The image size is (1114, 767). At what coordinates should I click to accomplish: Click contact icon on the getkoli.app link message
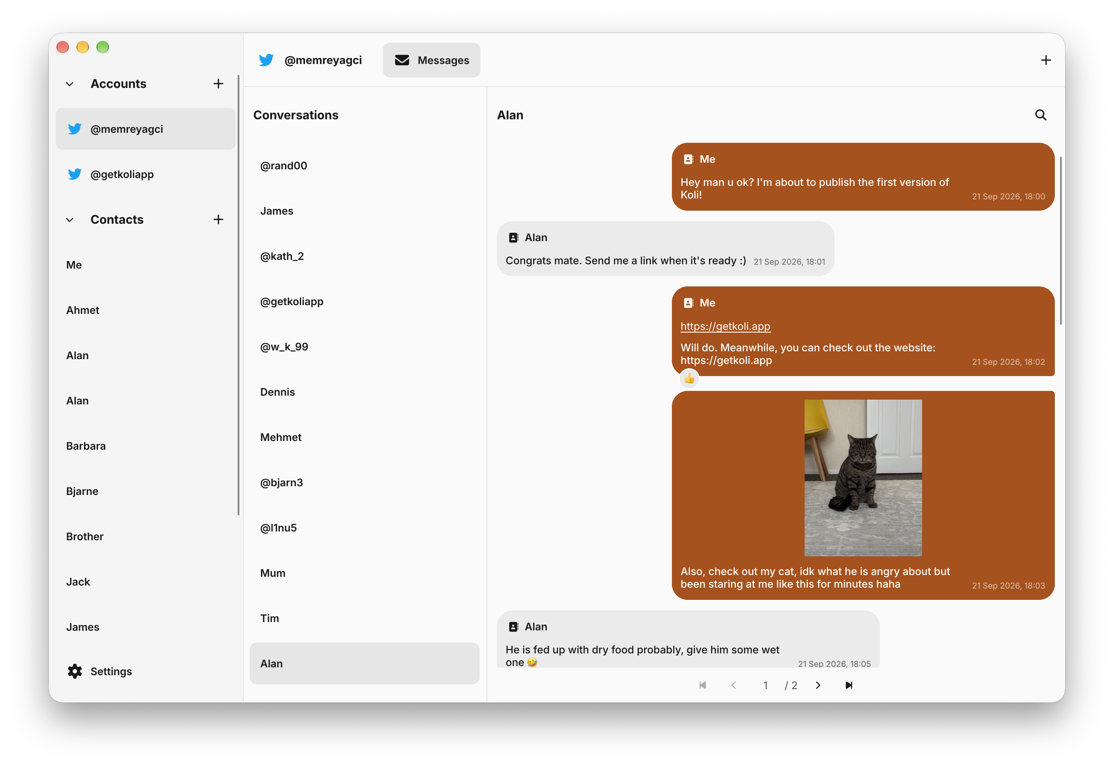point(688,303)
